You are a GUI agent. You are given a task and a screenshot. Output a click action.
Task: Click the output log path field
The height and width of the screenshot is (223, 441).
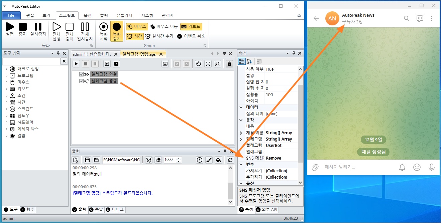121,160
